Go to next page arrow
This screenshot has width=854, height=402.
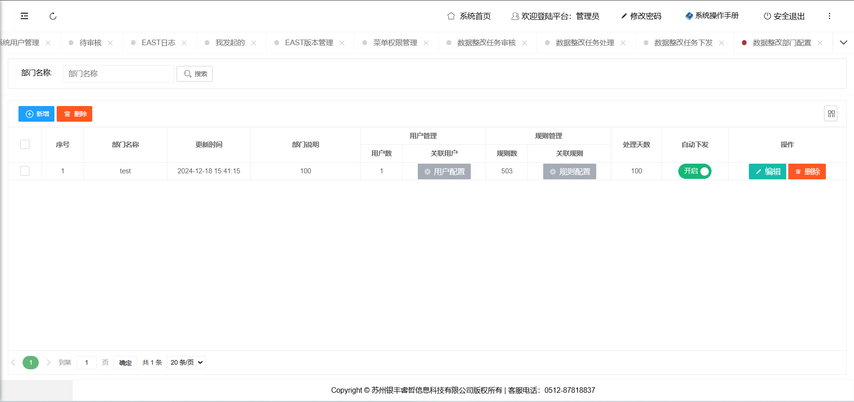point(48,362)
